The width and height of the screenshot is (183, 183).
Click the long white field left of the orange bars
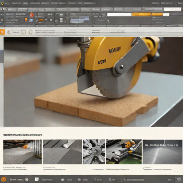tap(119, 14)
